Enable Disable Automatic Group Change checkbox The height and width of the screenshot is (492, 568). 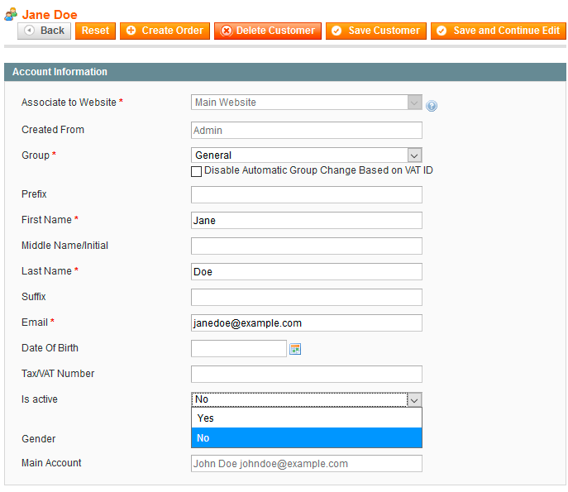197,171
